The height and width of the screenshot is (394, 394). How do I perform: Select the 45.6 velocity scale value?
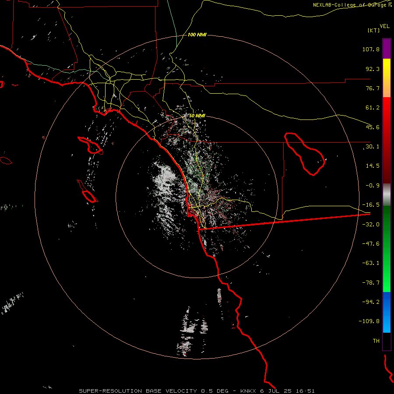click(x=373, y=127)
